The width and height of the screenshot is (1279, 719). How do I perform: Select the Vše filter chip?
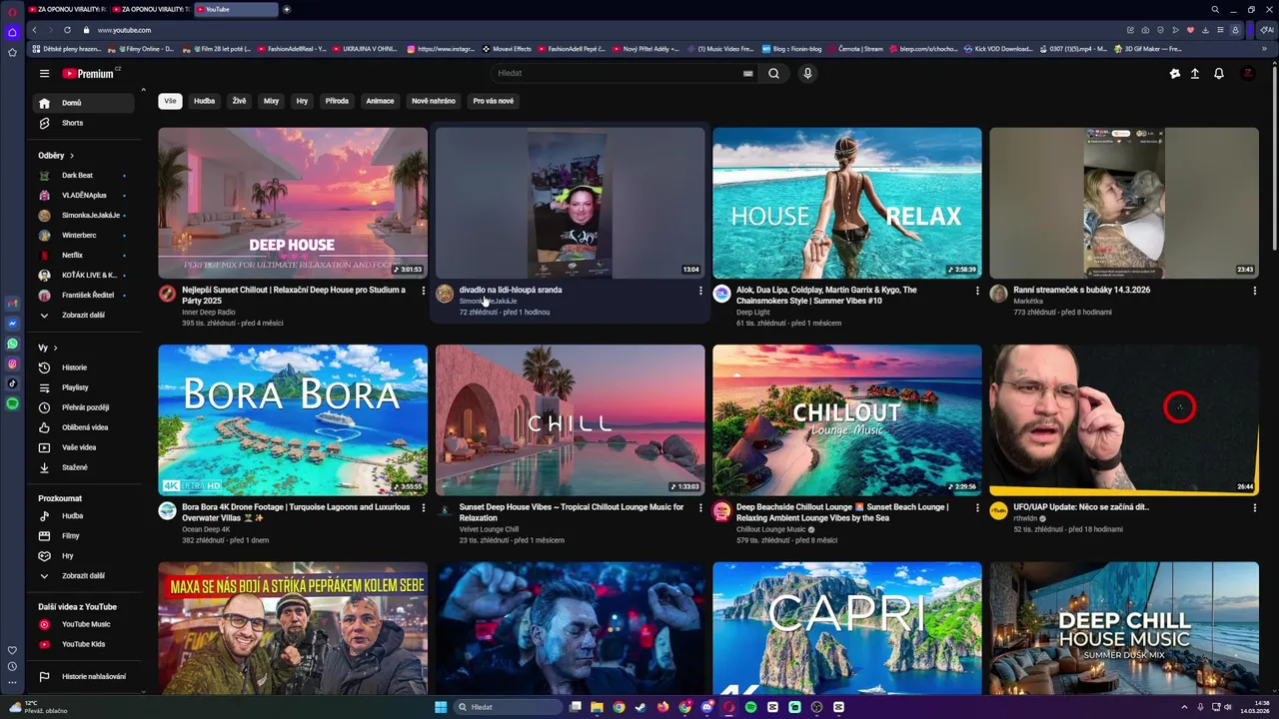(170, 101)
